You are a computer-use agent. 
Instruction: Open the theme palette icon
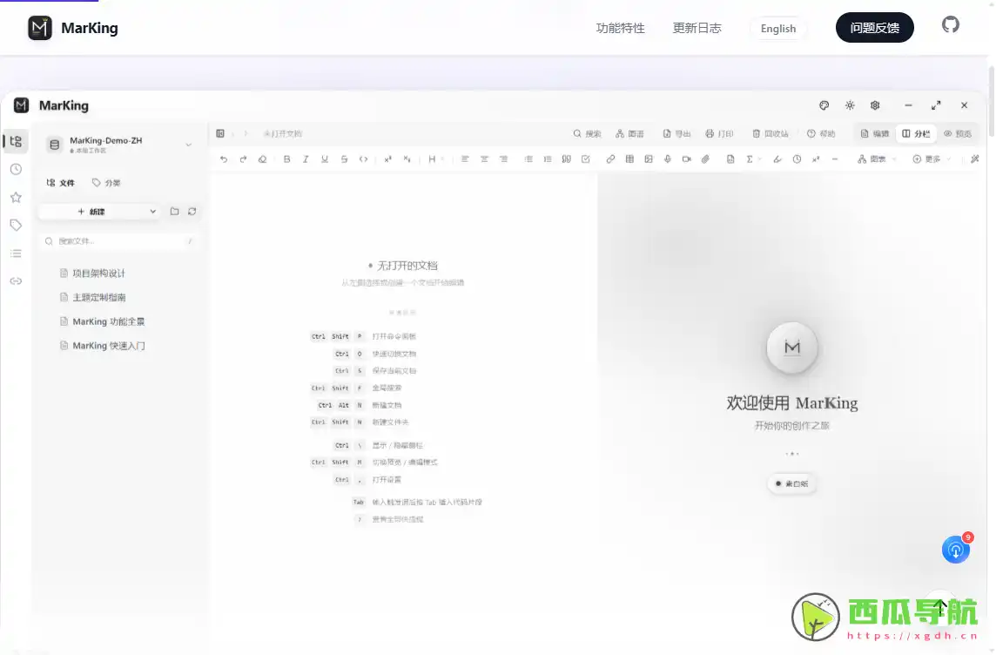(824, 105)
